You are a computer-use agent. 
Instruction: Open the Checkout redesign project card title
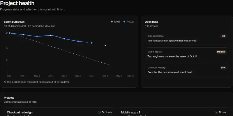pos(20,113)
